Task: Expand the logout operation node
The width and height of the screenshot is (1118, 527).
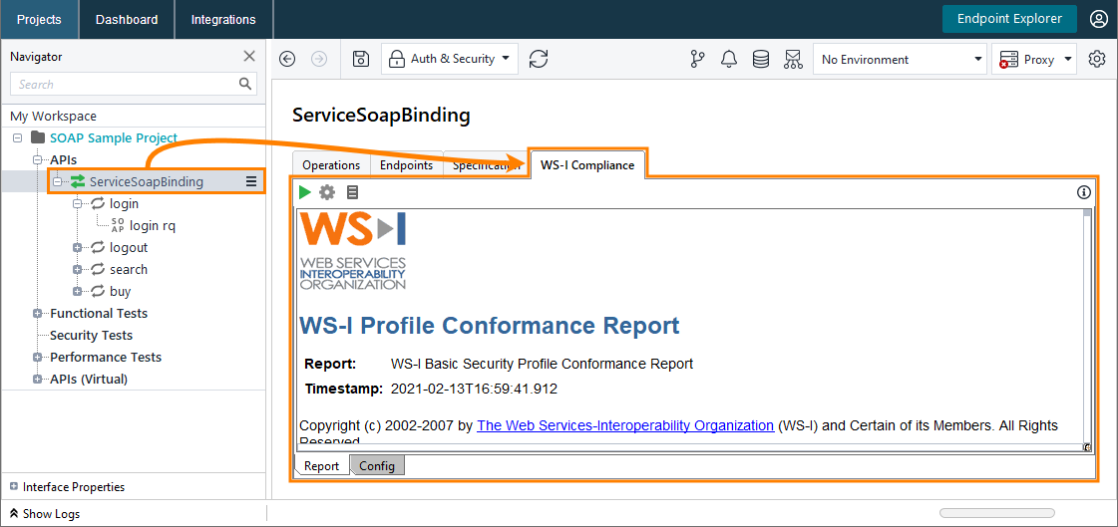Action: 77,248
